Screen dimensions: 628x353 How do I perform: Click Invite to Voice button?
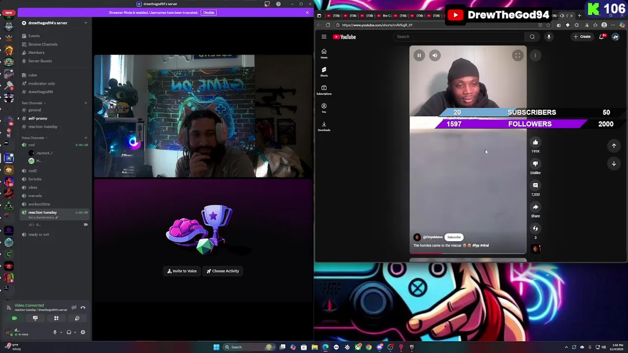tap(182, 271)
